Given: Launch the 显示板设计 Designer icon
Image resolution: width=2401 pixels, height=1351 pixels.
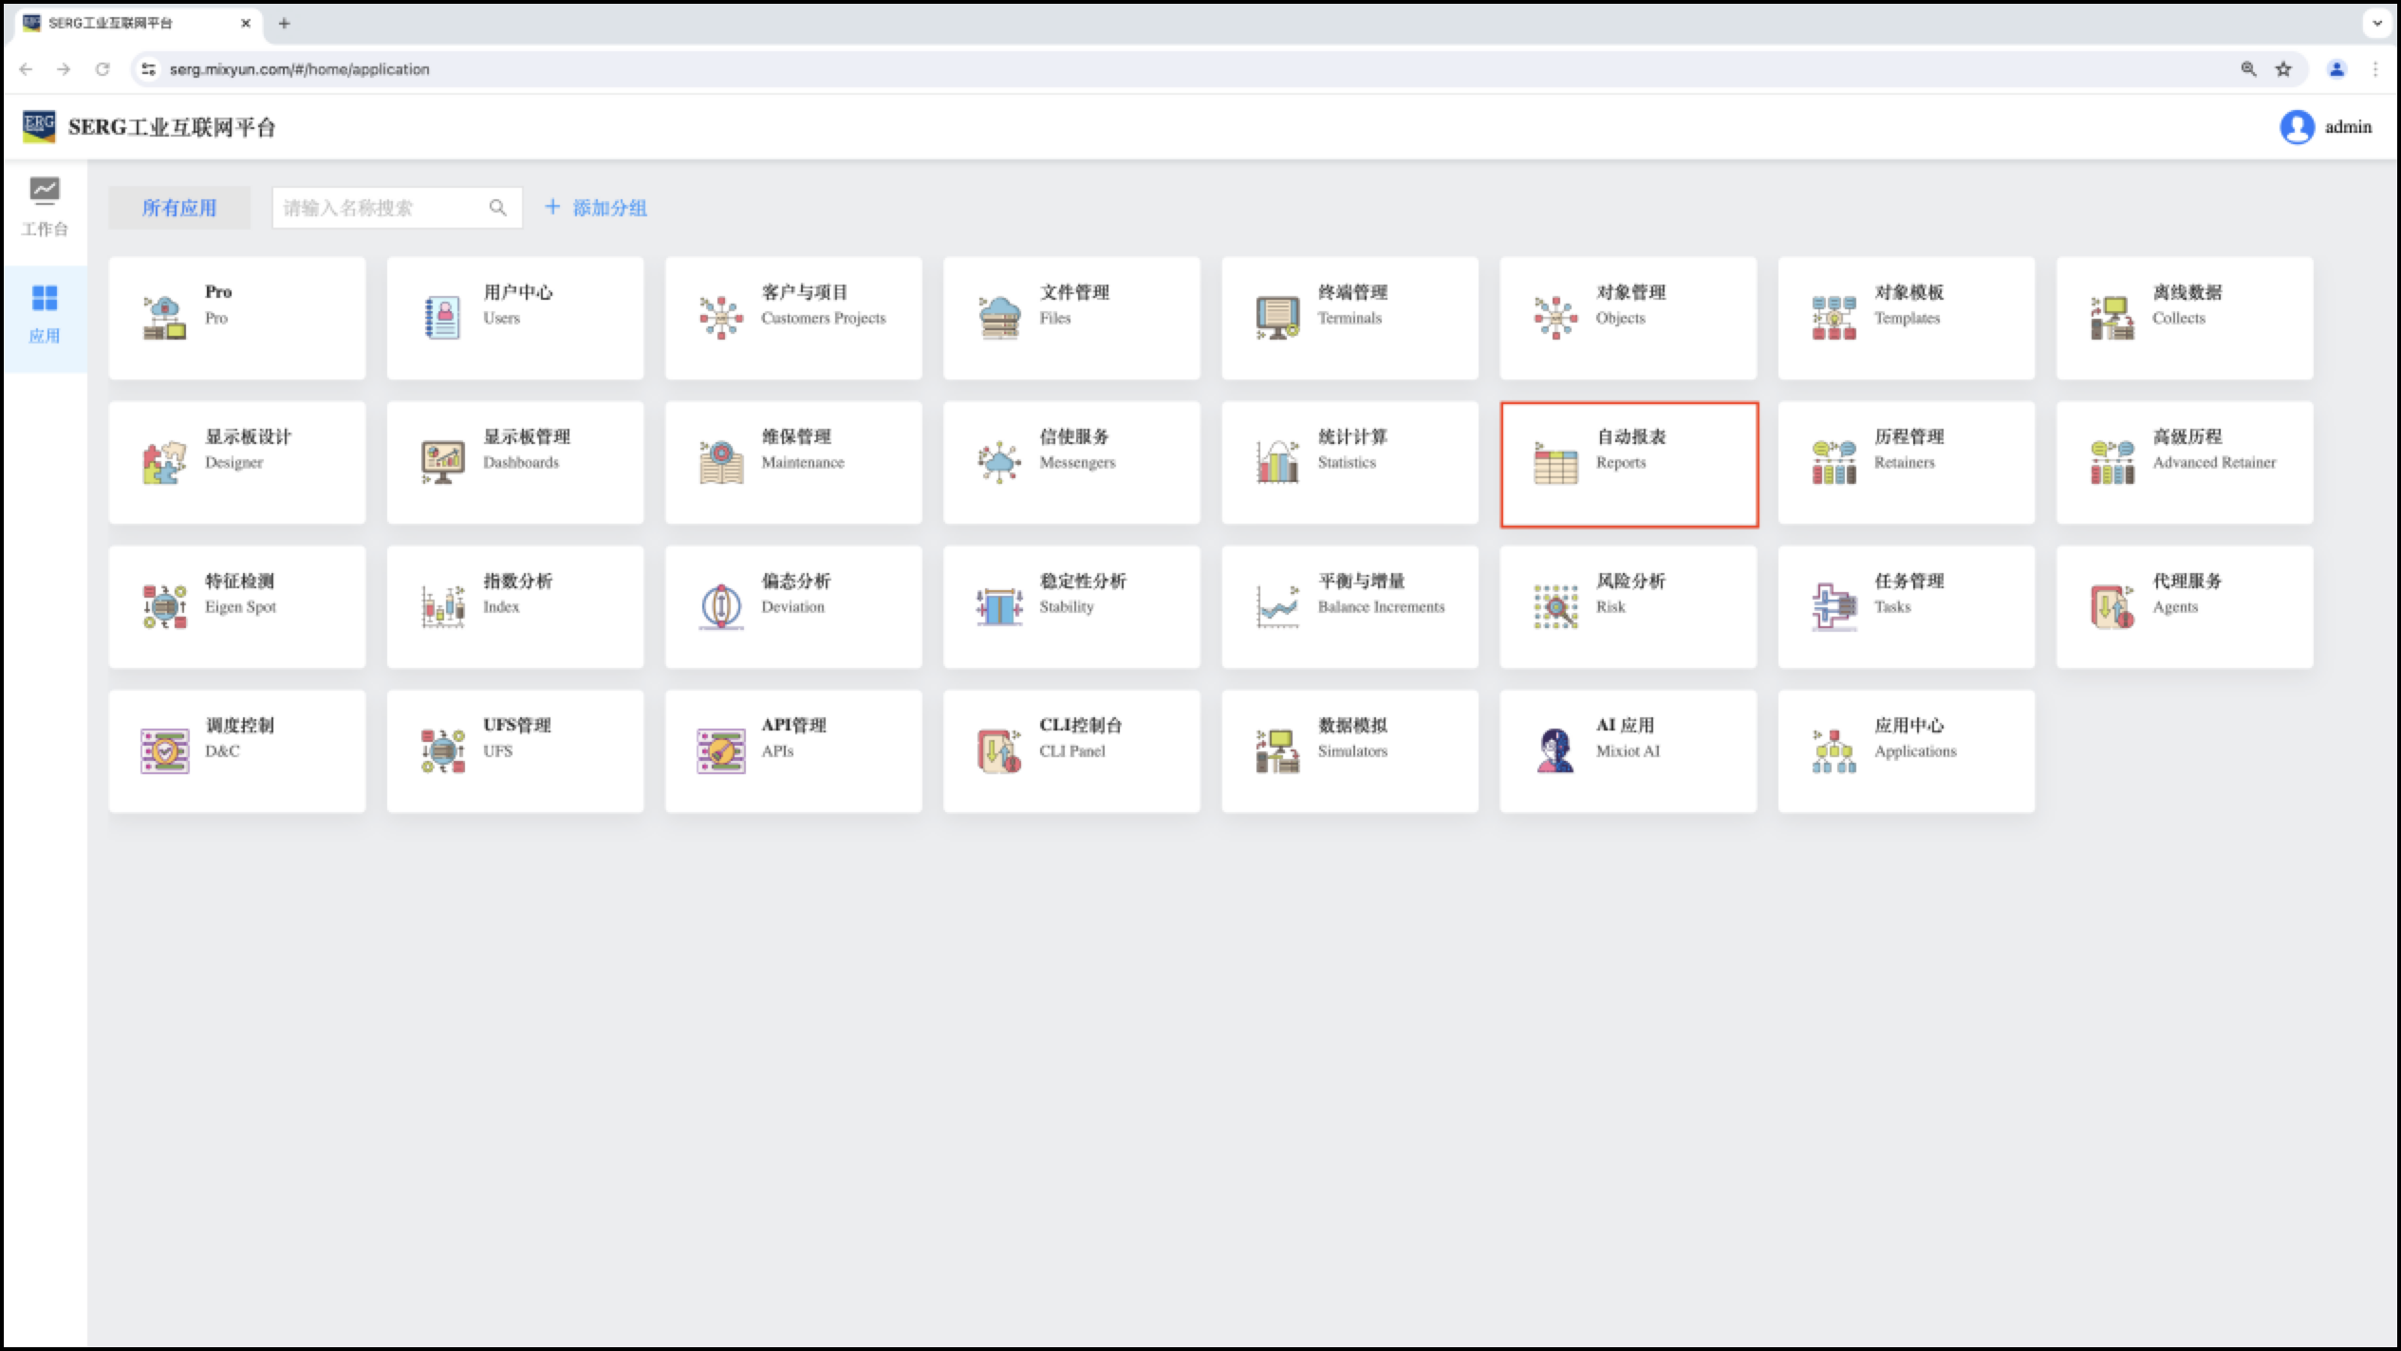Looking at the screenshot, I should [x=164, y=464].
